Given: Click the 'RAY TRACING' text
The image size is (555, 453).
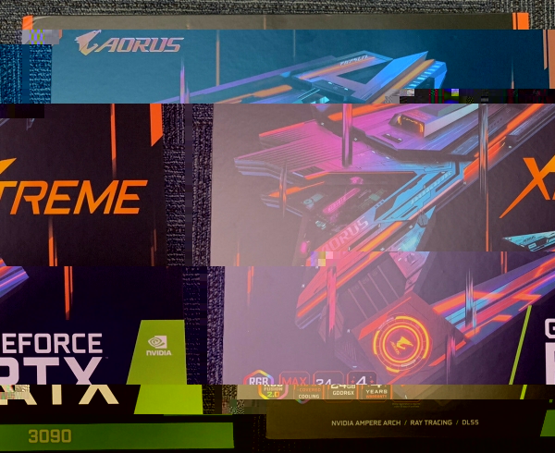Looking at the screenshot, I should (431, 422).
